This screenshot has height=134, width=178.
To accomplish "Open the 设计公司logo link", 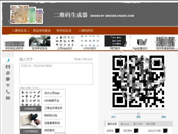I will 52,93.
